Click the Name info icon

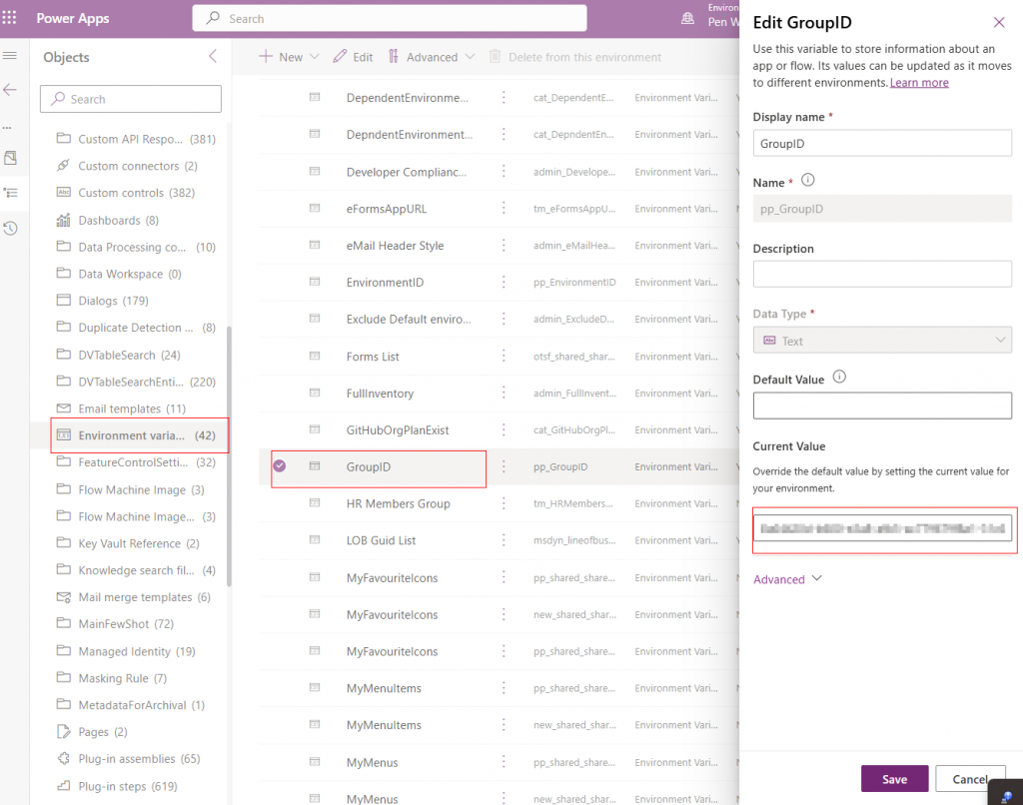[807, 180]
